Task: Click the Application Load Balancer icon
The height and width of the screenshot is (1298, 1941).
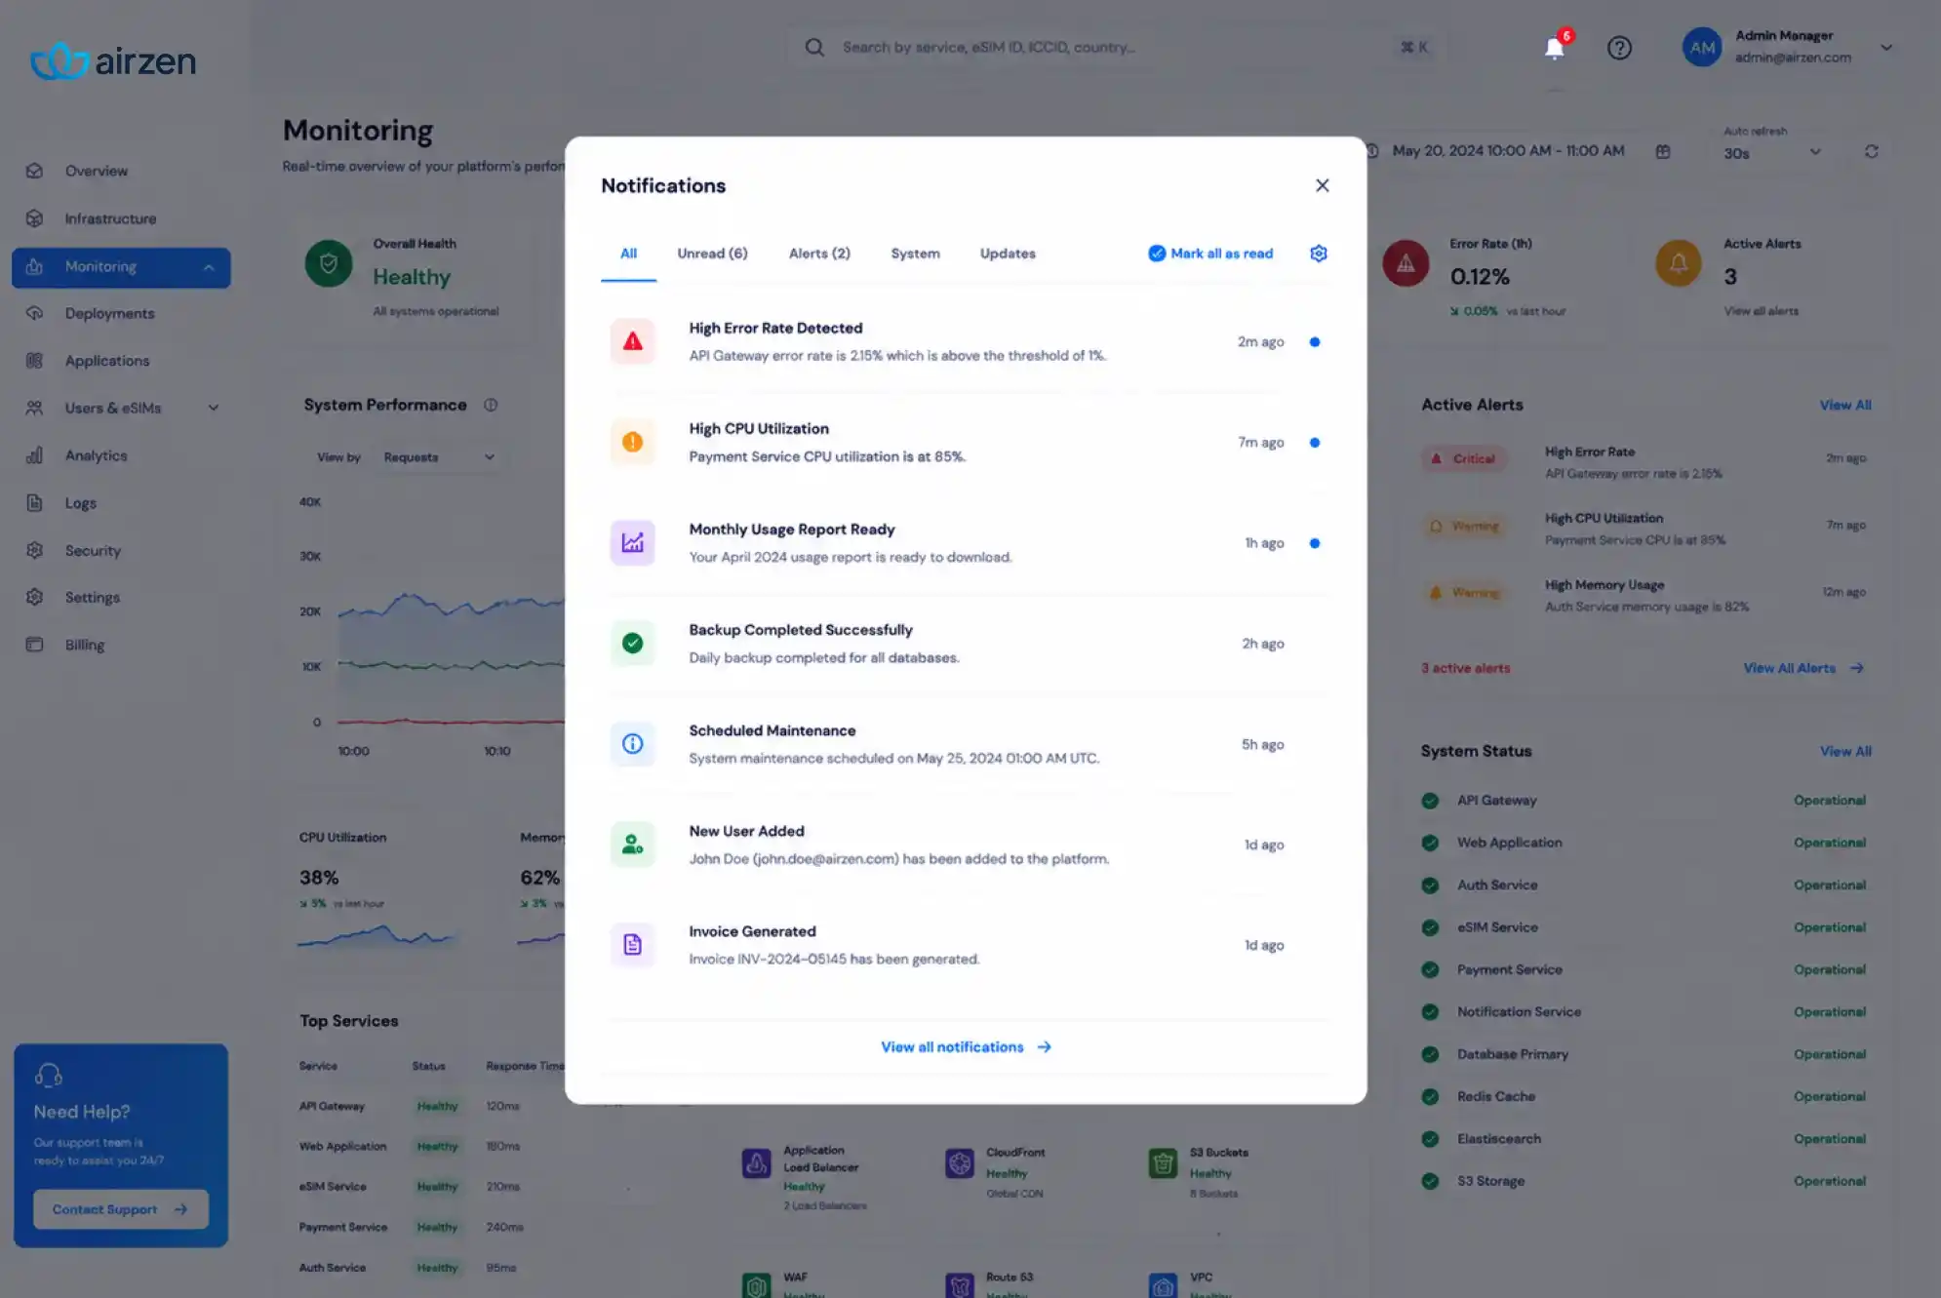Action: coord(756,1162)
